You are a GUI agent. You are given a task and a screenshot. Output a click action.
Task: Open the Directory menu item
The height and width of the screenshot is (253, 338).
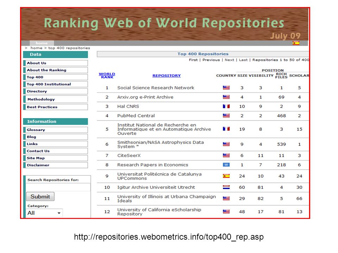coord(56,91)
